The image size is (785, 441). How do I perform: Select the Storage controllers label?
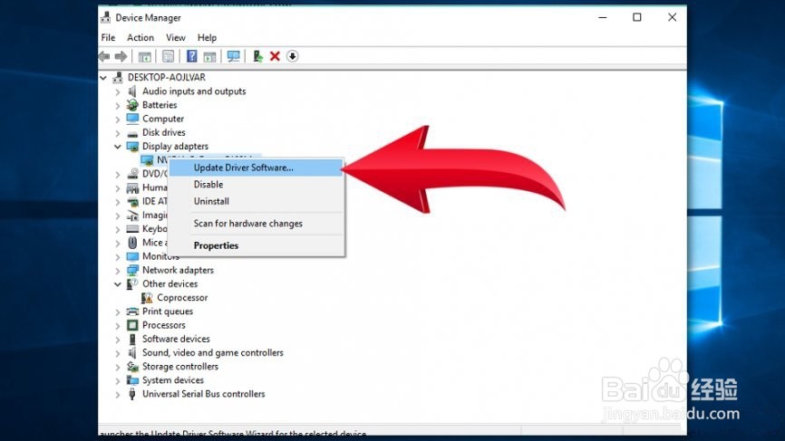click(x=180, y=367)
